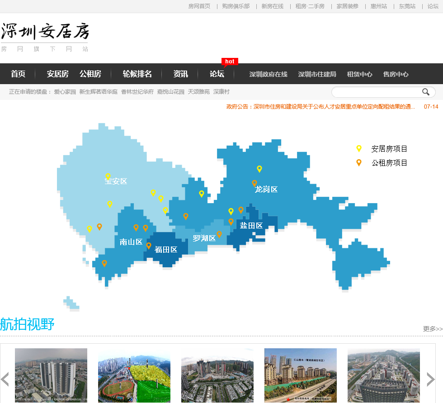Open aerial thumbnail with beige residential towers
This screenshot has height=403, width=443.
pyautogui.click(x=301, y=375)
